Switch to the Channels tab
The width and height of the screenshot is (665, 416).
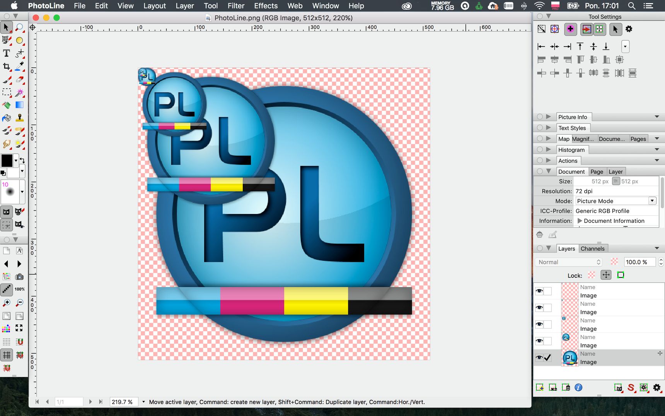592,248
